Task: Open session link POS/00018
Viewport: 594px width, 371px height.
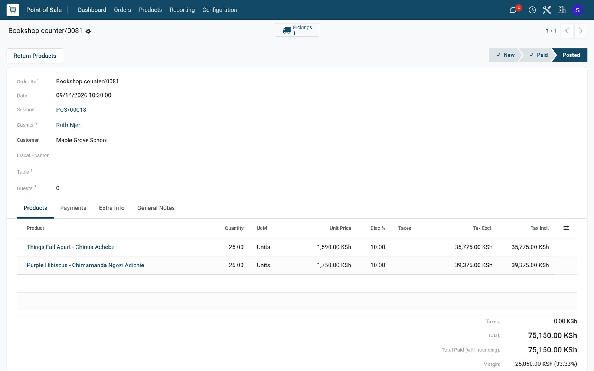Action: 71,110
